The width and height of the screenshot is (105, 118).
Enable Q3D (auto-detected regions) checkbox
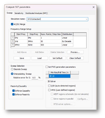(49, 86)
